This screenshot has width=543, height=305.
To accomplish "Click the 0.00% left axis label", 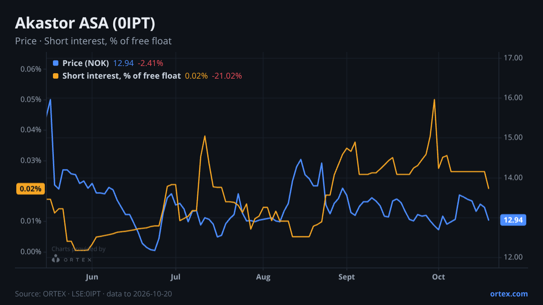I will click(x=31, y=252).
